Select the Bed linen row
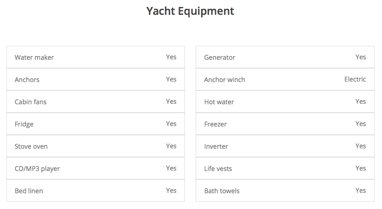 [95, 191]
